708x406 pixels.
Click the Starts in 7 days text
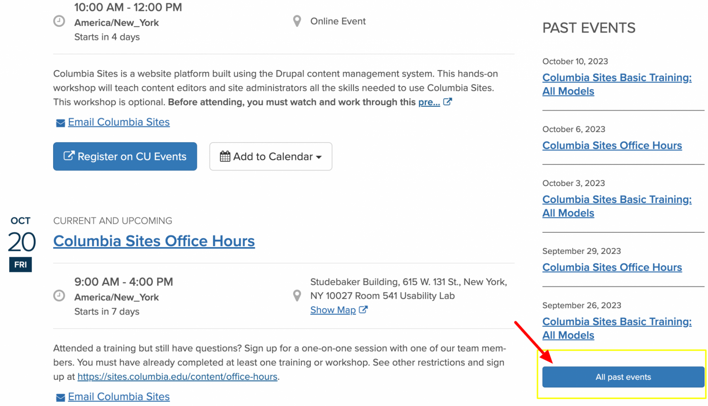pyautogui.click(x=107, y=312)
